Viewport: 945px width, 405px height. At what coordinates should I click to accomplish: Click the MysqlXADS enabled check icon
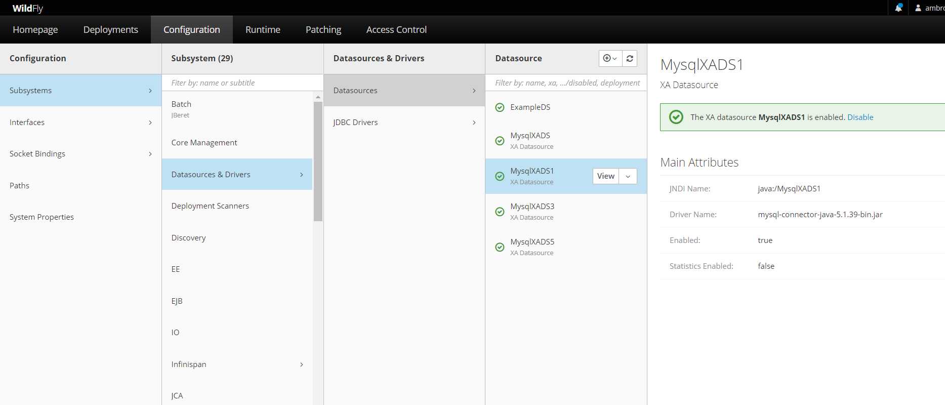tap(500, 141)
